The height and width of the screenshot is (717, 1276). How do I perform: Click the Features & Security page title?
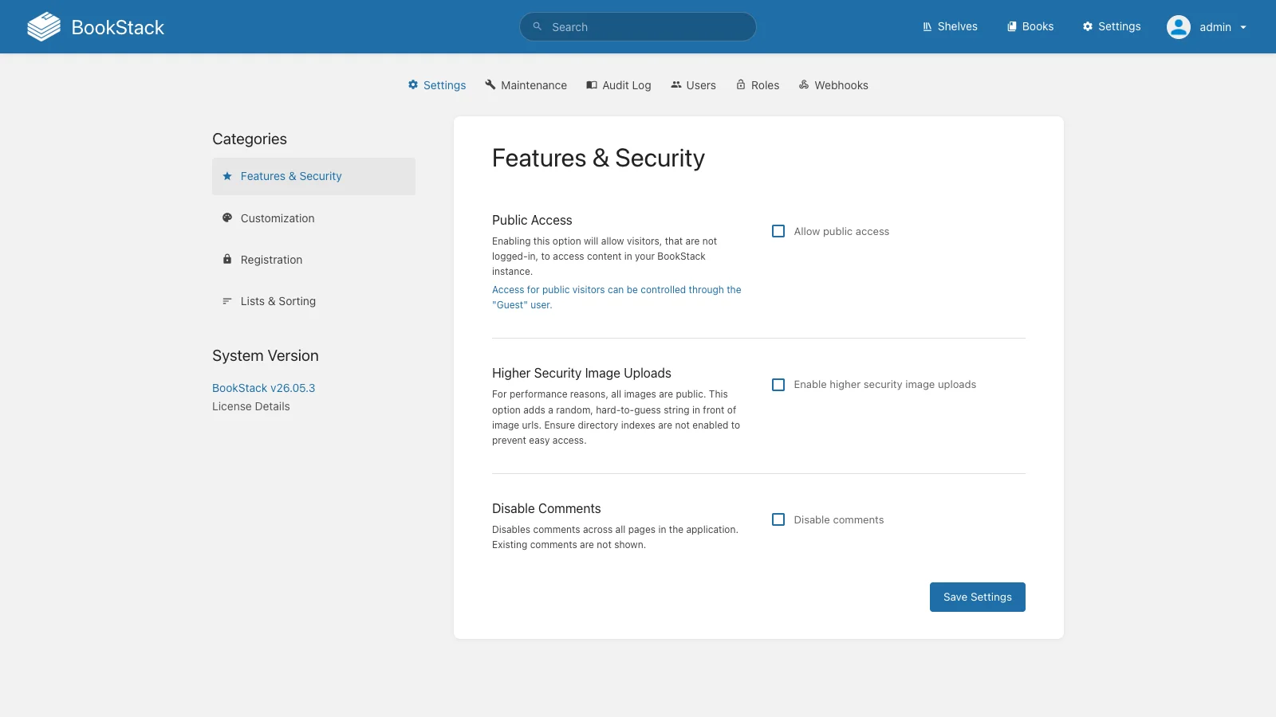tap(598, 159)
